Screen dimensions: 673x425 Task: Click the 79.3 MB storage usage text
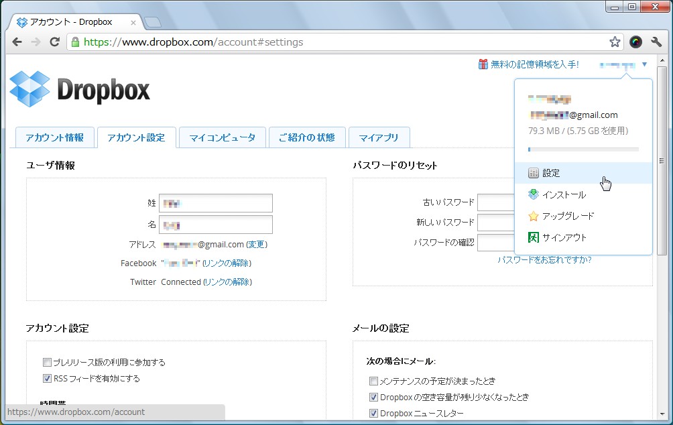point(578,131)
